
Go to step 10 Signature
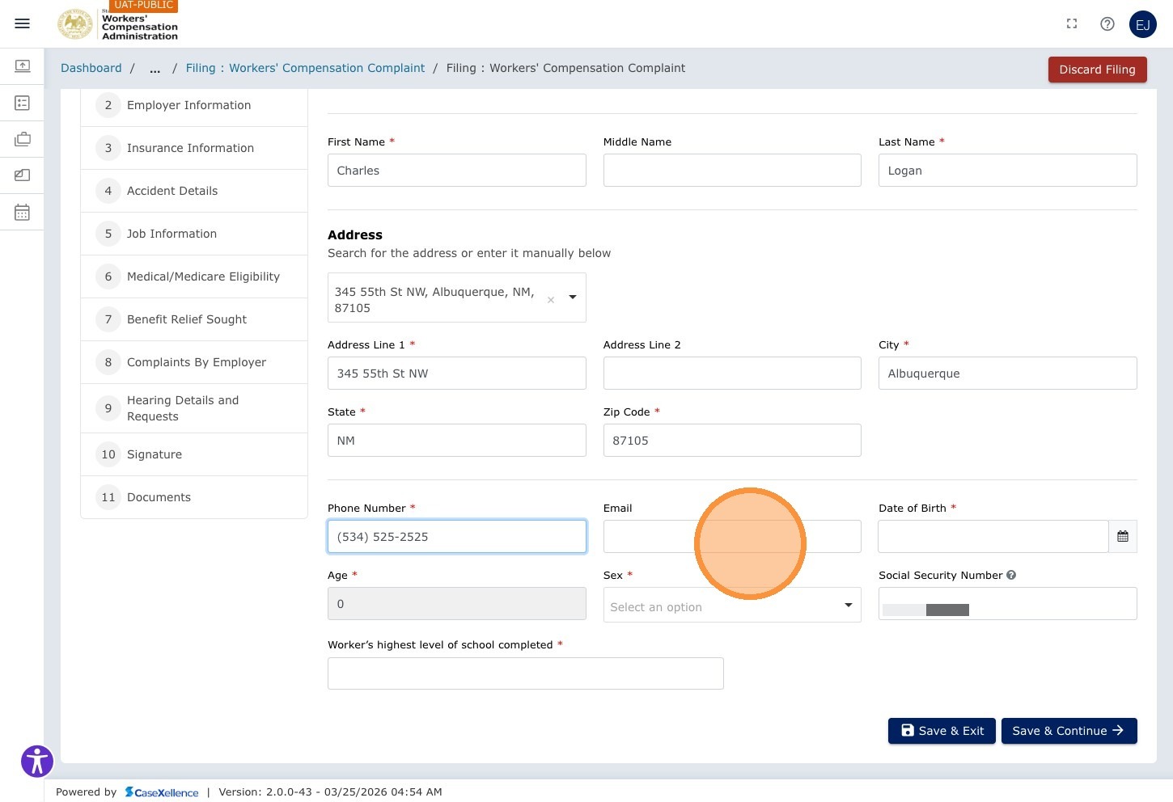point(194,454)
